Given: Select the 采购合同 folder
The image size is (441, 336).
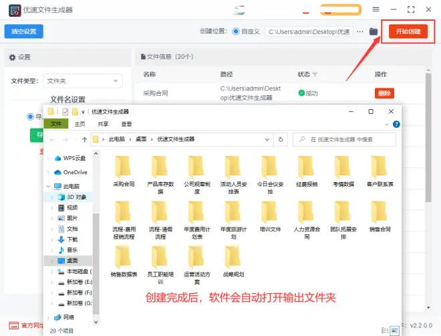Looking at the screenshot, I should coord(124,171).
